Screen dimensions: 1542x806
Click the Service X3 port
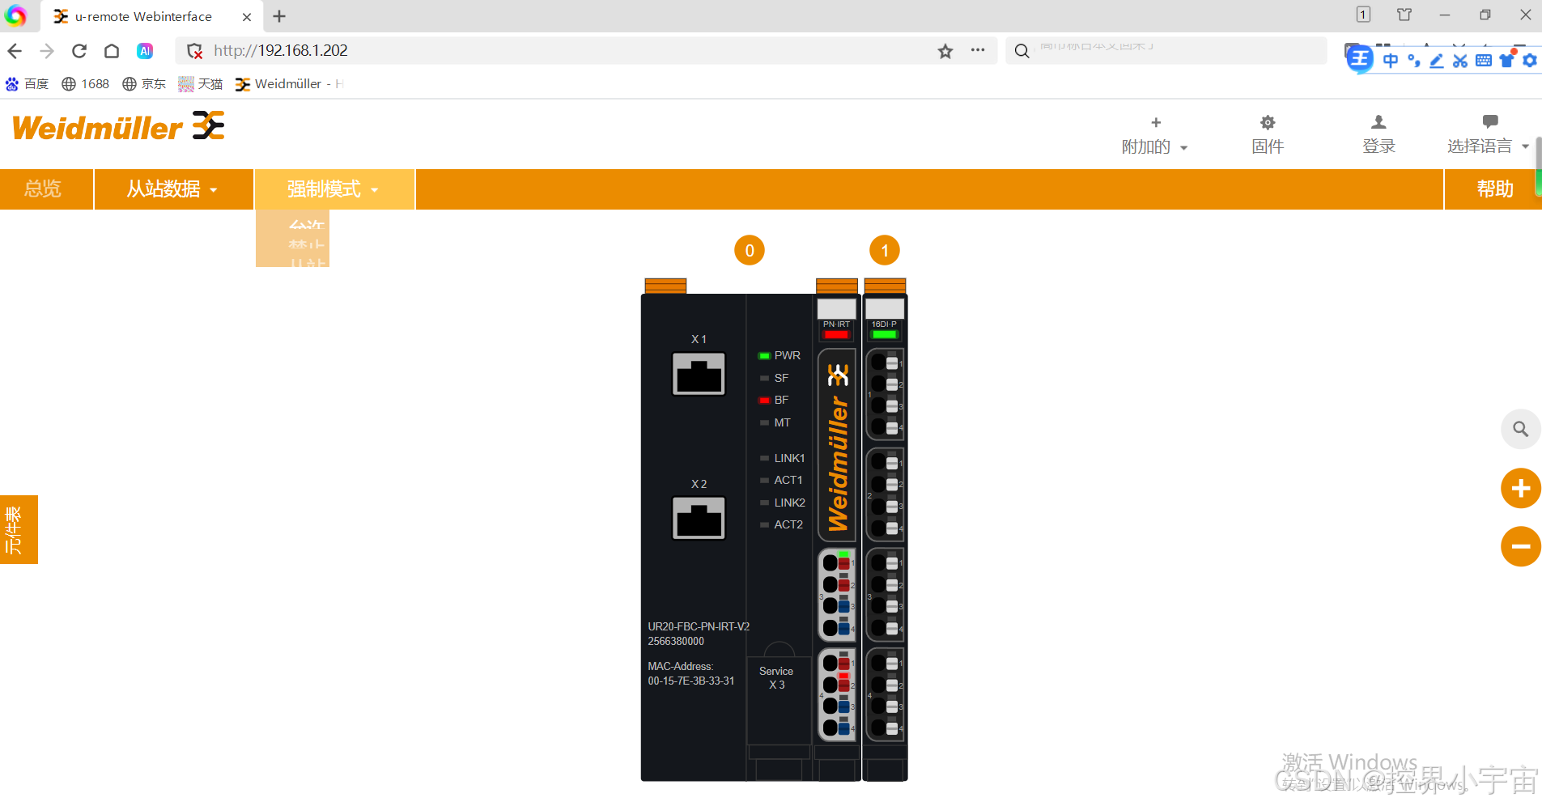pyautogui.click(x=777, y=678)
